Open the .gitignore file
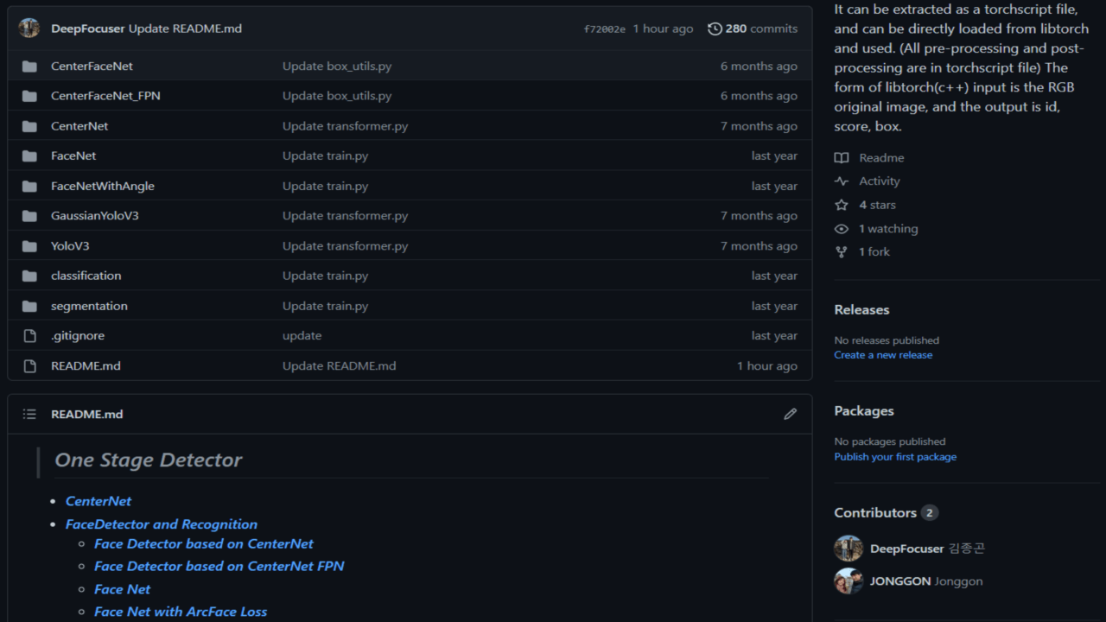Image resolution: width=1106 pixels, height=622 pixels. (78, 336)
